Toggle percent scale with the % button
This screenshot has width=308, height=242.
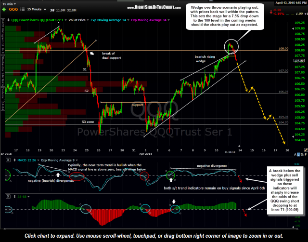point(302,155)
